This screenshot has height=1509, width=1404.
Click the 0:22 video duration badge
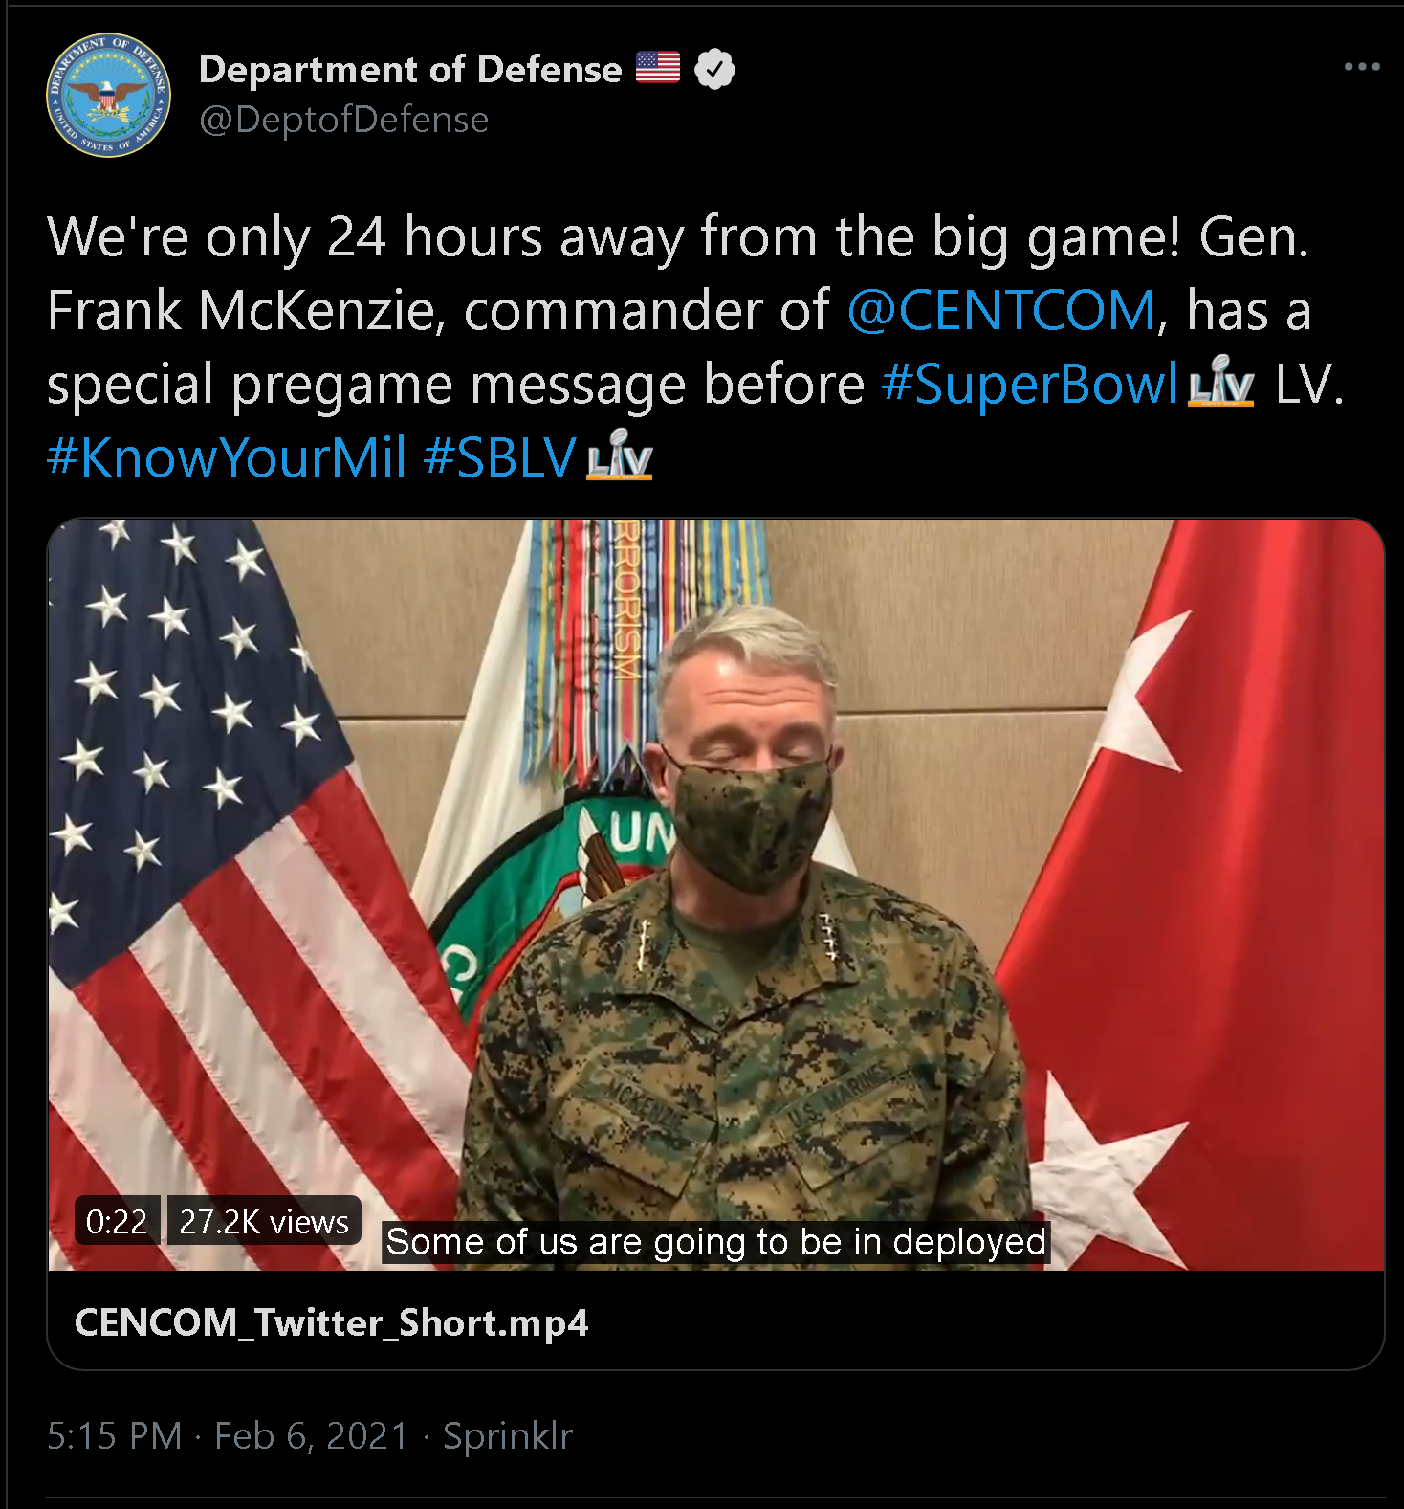(117, 1221)
